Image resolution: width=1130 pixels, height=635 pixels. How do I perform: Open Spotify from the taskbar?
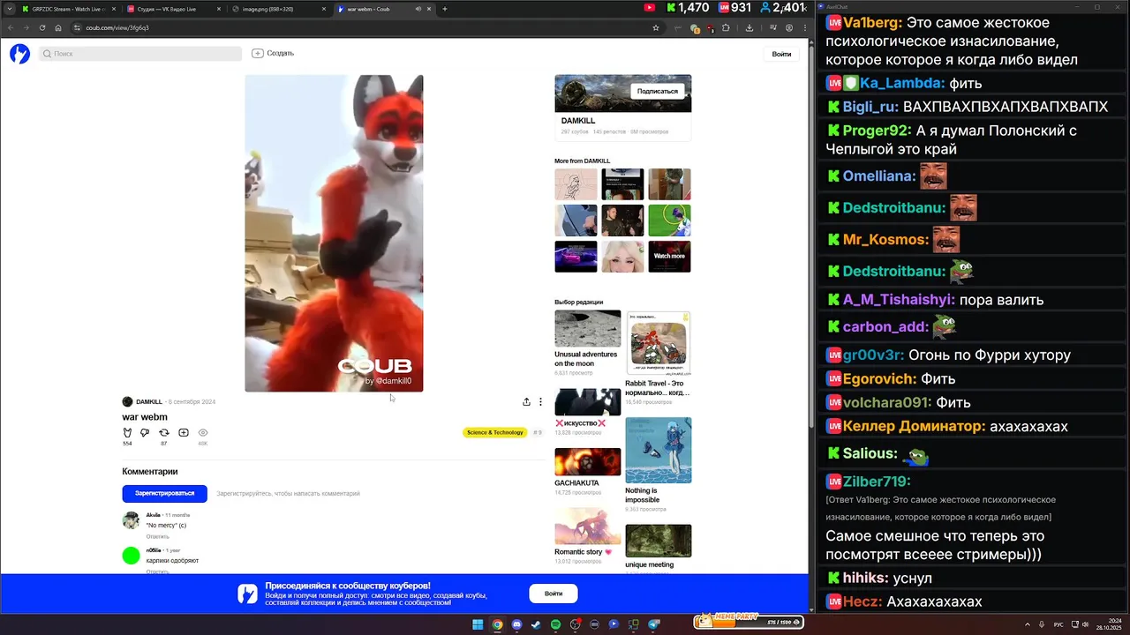click(555, 624)
